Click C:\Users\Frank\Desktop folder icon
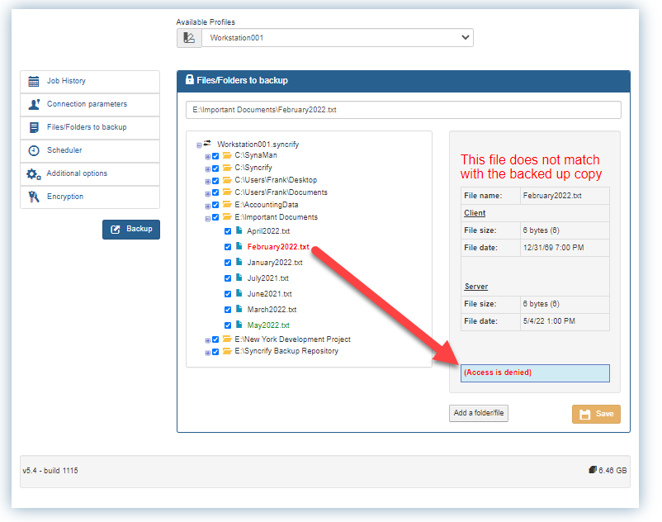The height and width of the screenshot is (522, 662). (x=227, y=180)
